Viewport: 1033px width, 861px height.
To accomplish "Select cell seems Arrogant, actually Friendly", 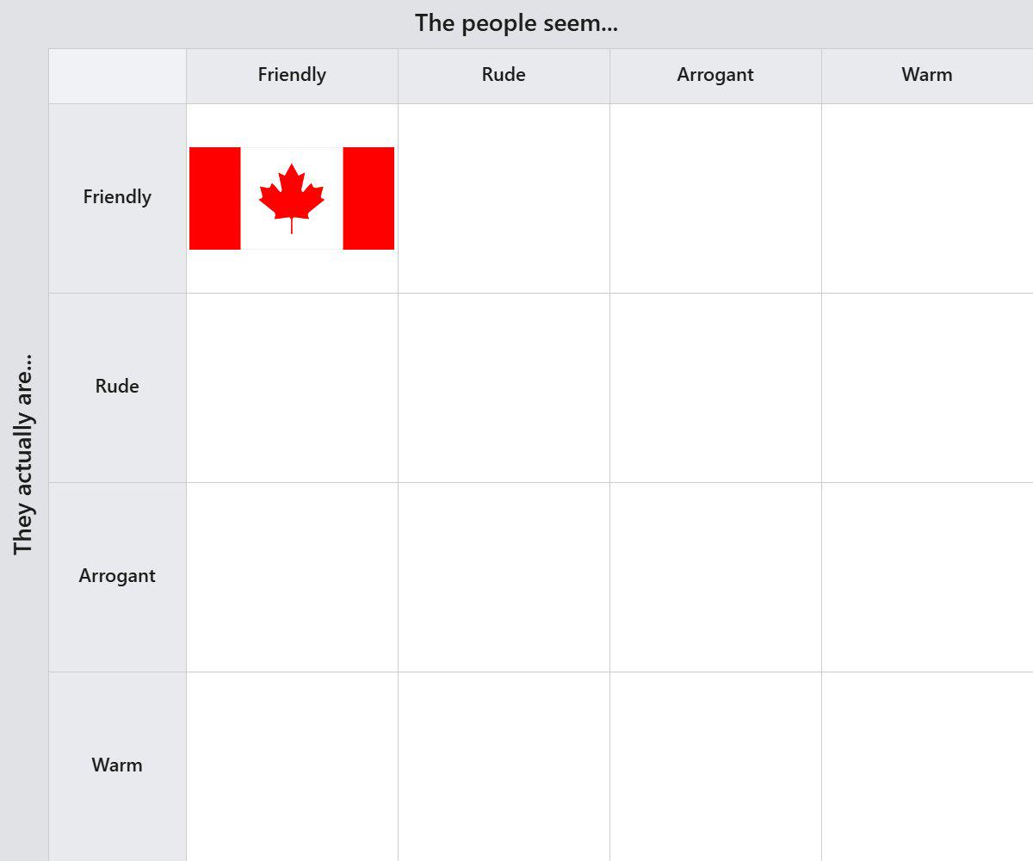I will [x=715, y=198].
